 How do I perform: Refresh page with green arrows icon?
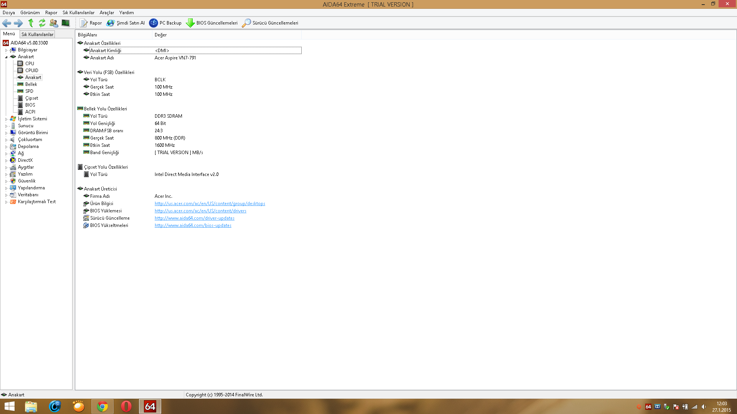(42, 23)
